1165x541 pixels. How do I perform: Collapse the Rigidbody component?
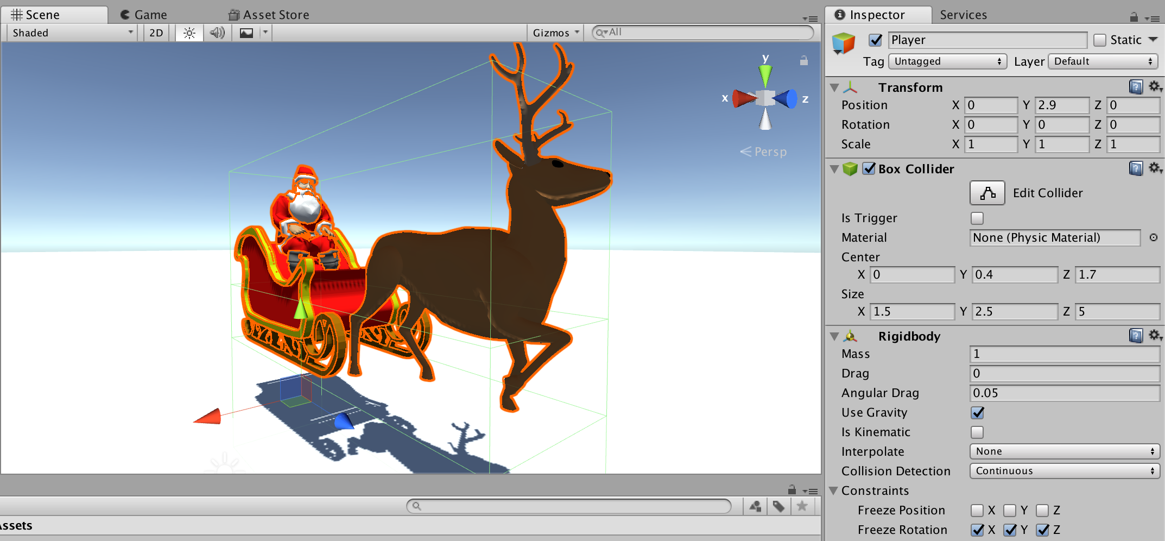coord(835,336)
